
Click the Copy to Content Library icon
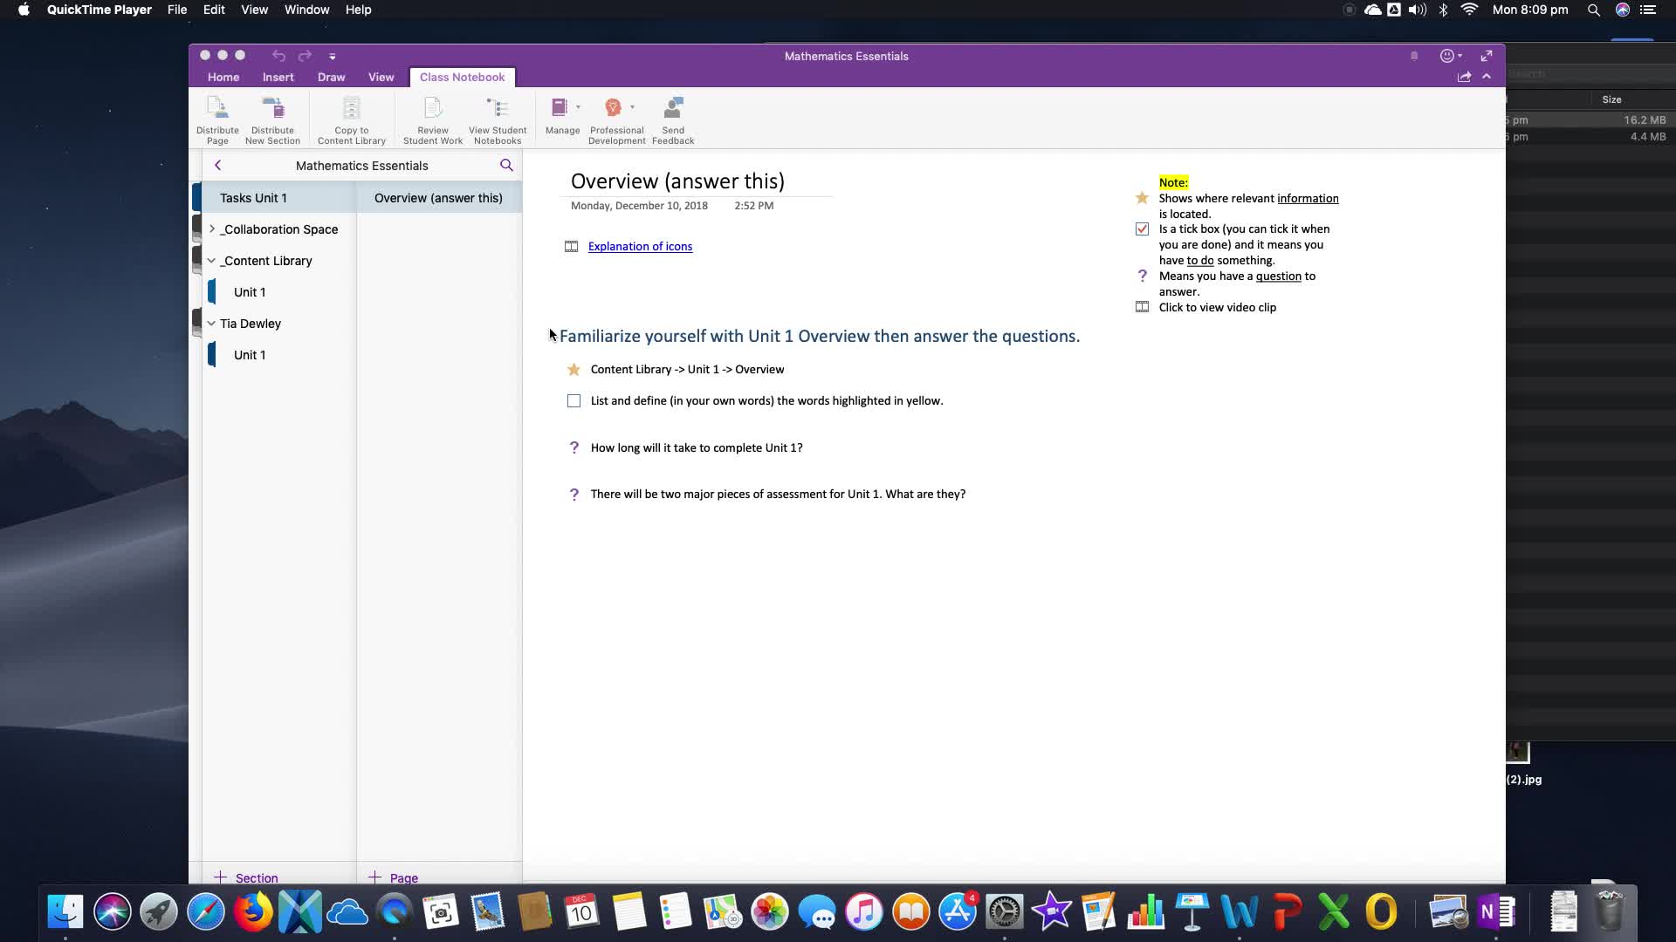point(351,119)
